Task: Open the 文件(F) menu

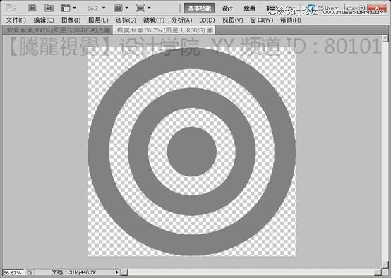Action: [x=16, y=20]
